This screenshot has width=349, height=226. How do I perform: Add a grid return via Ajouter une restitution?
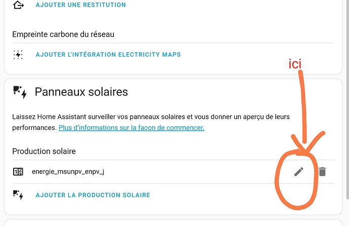pyautogui.click(x=81, y=5)
